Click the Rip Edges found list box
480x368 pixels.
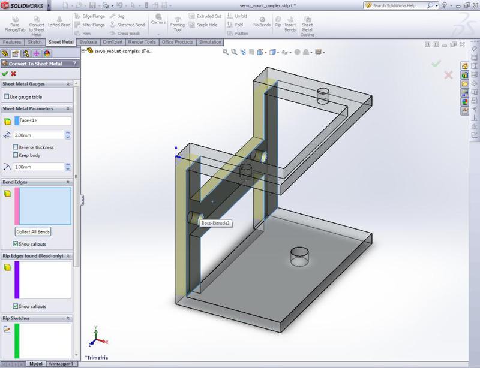[x=43, y=280]
